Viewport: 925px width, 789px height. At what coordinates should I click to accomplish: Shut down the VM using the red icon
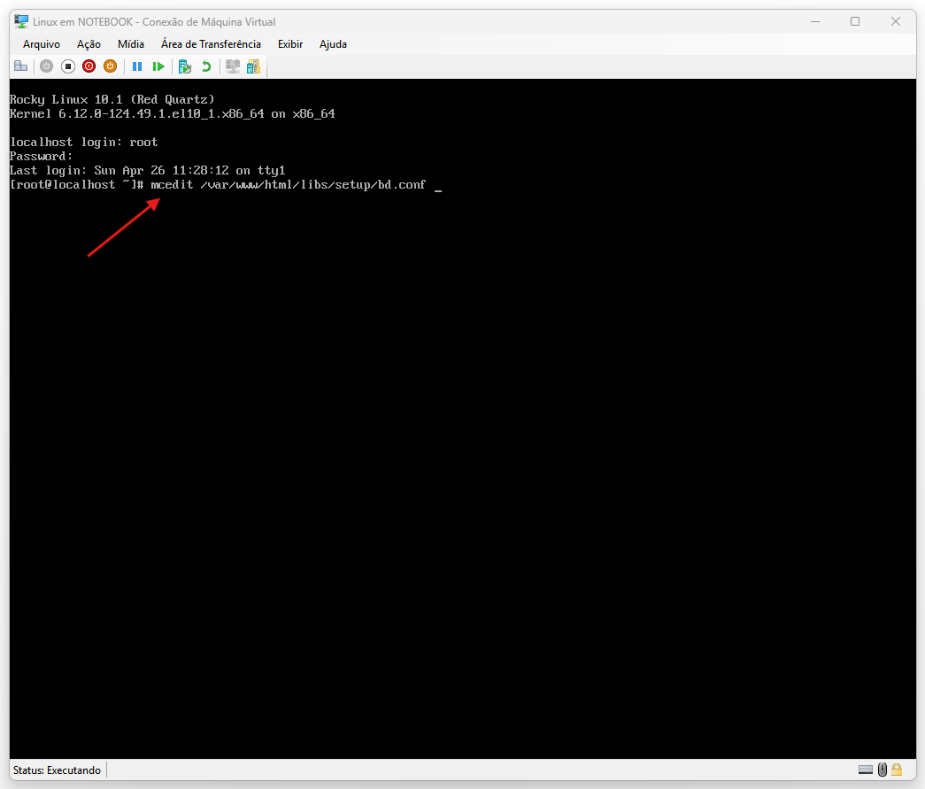(89, 66)
